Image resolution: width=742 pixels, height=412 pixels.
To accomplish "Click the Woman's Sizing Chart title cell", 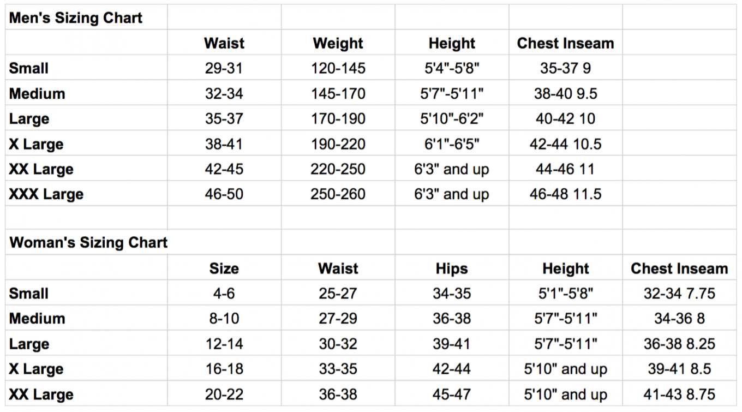I will coord(88,242).
